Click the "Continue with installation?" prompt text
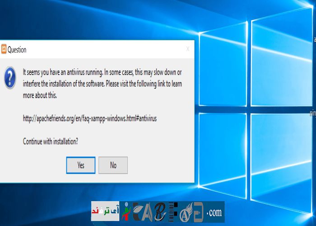316x226 pixels. point(50,141)
